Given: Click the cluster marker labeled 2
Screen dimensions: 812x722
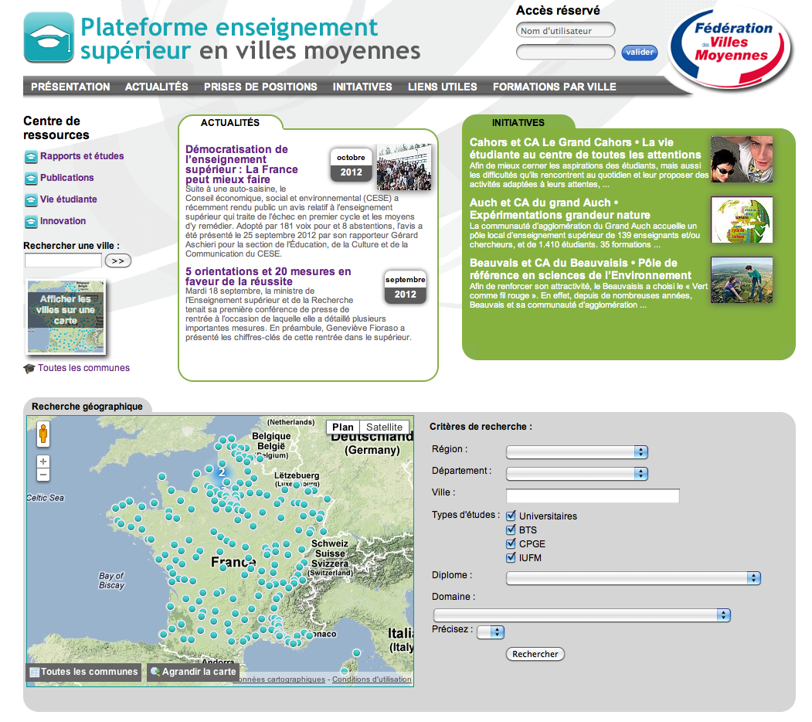Looking at the screenshot, I should 222,472.
